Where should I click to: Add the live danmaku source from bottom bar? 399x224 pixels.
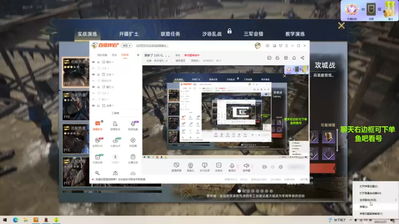point(177,167)
